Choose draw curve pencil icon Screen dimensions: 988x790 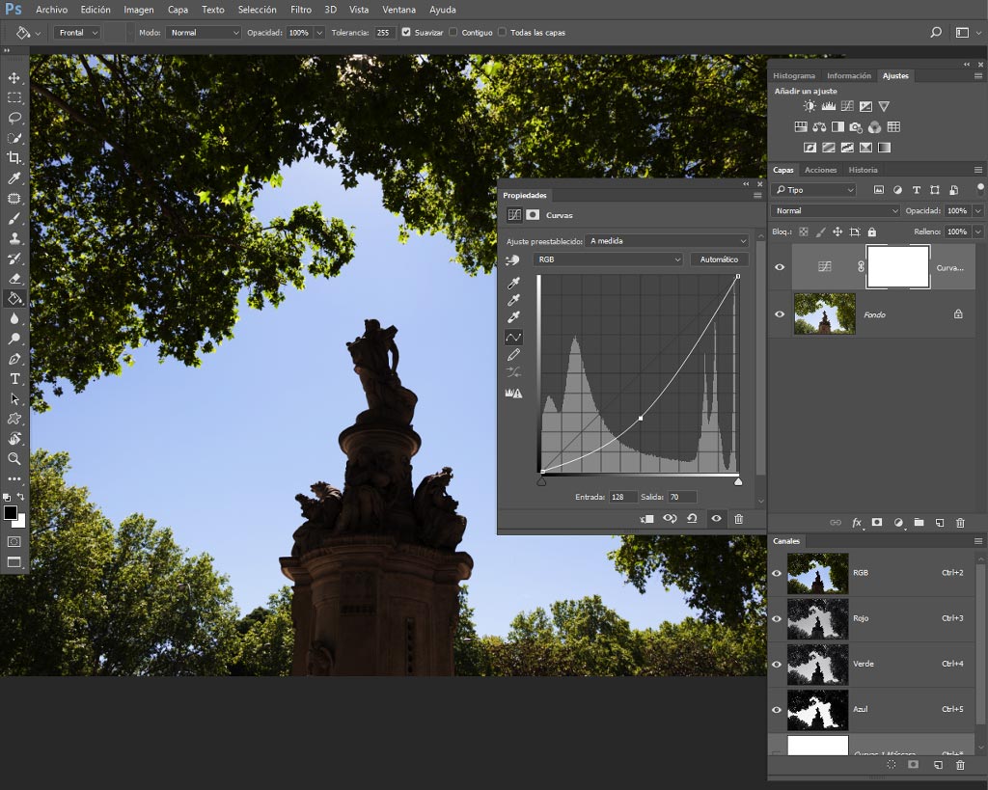(x=513, y=355)
